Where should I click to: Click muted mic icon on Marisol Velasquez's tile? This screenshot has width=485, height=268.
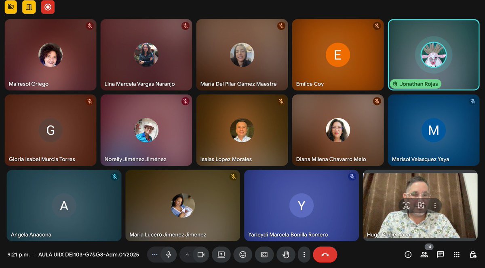click(473, 101)
